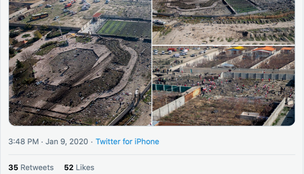Image resolution: width=304 pixels, height=174 pixels.
Task: Click the number 35 retweet count
Action: click(x=13, y=167)
